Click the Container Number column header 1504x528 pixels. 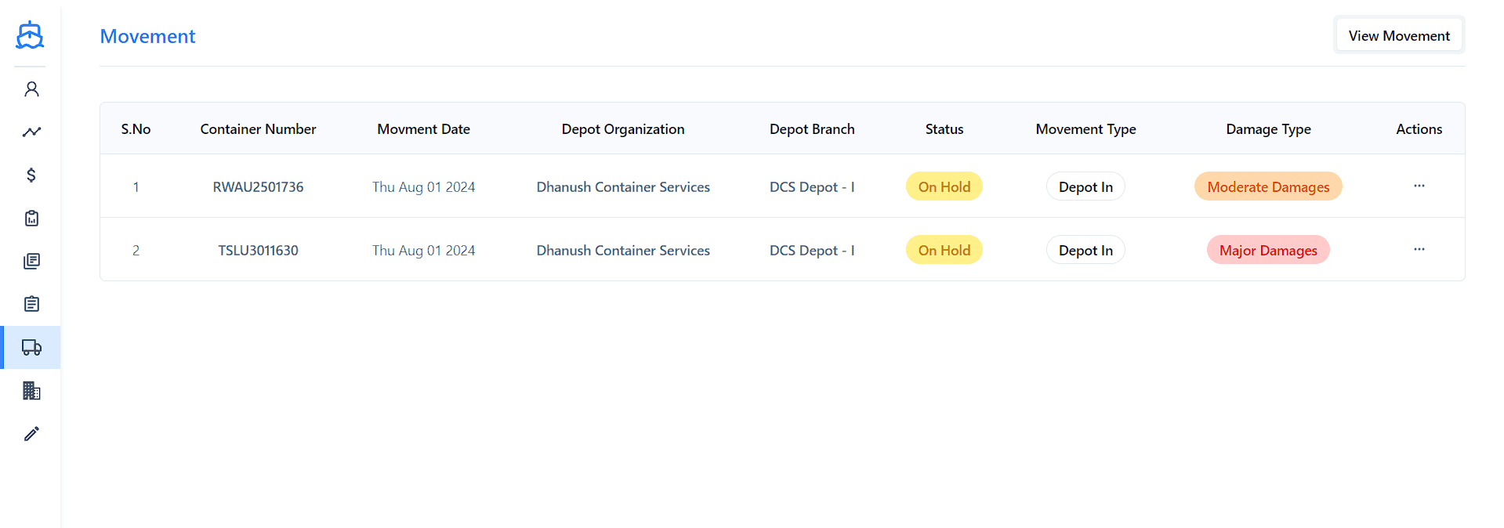[258, 129]
